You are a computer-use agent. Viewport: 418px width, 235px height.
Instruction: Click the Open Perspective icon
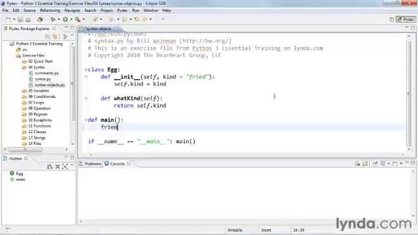(392, 20)
